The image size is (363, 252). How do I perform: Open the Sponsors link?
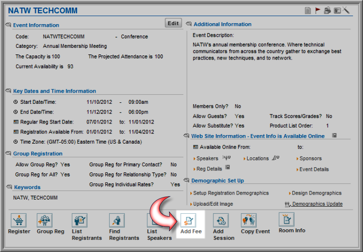pyautogui.click(x=311, y=158)
